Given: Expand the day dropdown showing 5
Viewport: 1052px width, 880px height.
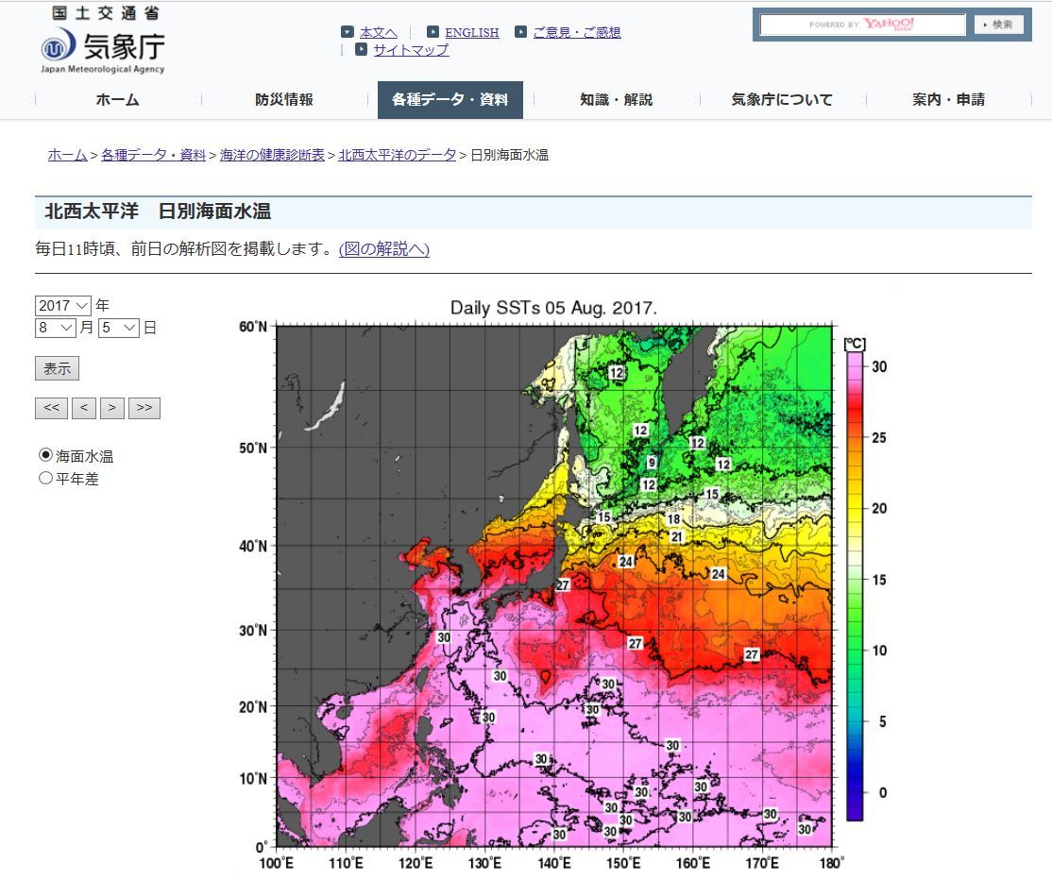Looking at the screenshot, I should click(x=119, y=328).
